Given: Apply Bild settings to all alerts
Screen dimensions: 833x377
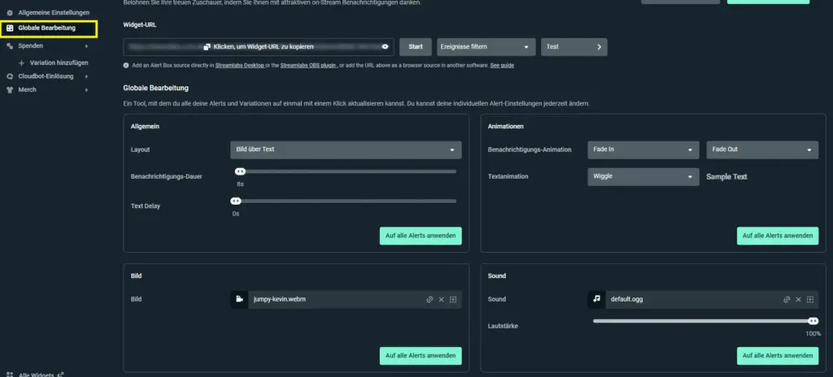Looking at the screenshot, I should click(x=421, y=356).
